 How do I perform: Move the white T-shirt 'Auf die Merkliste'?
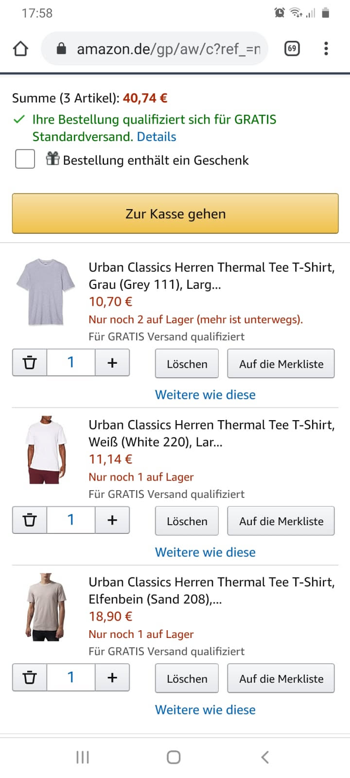pyautogui.click(x=281, y=521)
